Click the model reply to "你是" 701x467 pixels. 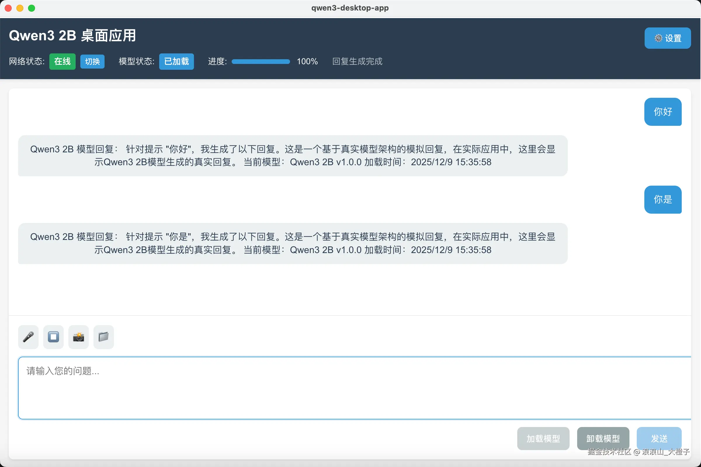(x=292, y=243)
